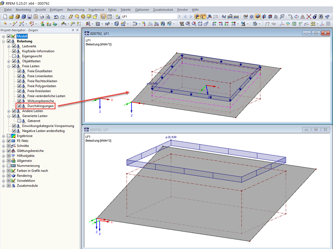Viewport: 333px width, 249px height.
Task: Toggle Freie Linienlasten checkbox
Action: tap(19, 76)
